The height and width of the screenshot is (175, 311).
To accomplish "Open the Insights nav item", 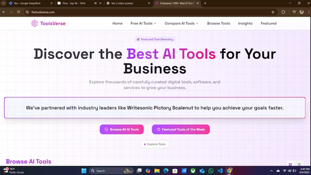I will (x=245, y=23).
